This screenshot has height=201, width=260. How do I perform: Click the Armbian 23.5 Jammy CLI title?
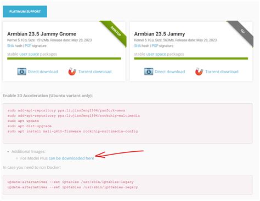pyautogui.click(x=160, y=34)
